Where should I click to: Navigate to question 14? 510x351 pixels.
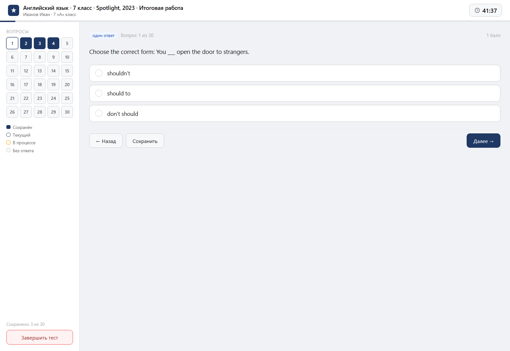53,71
